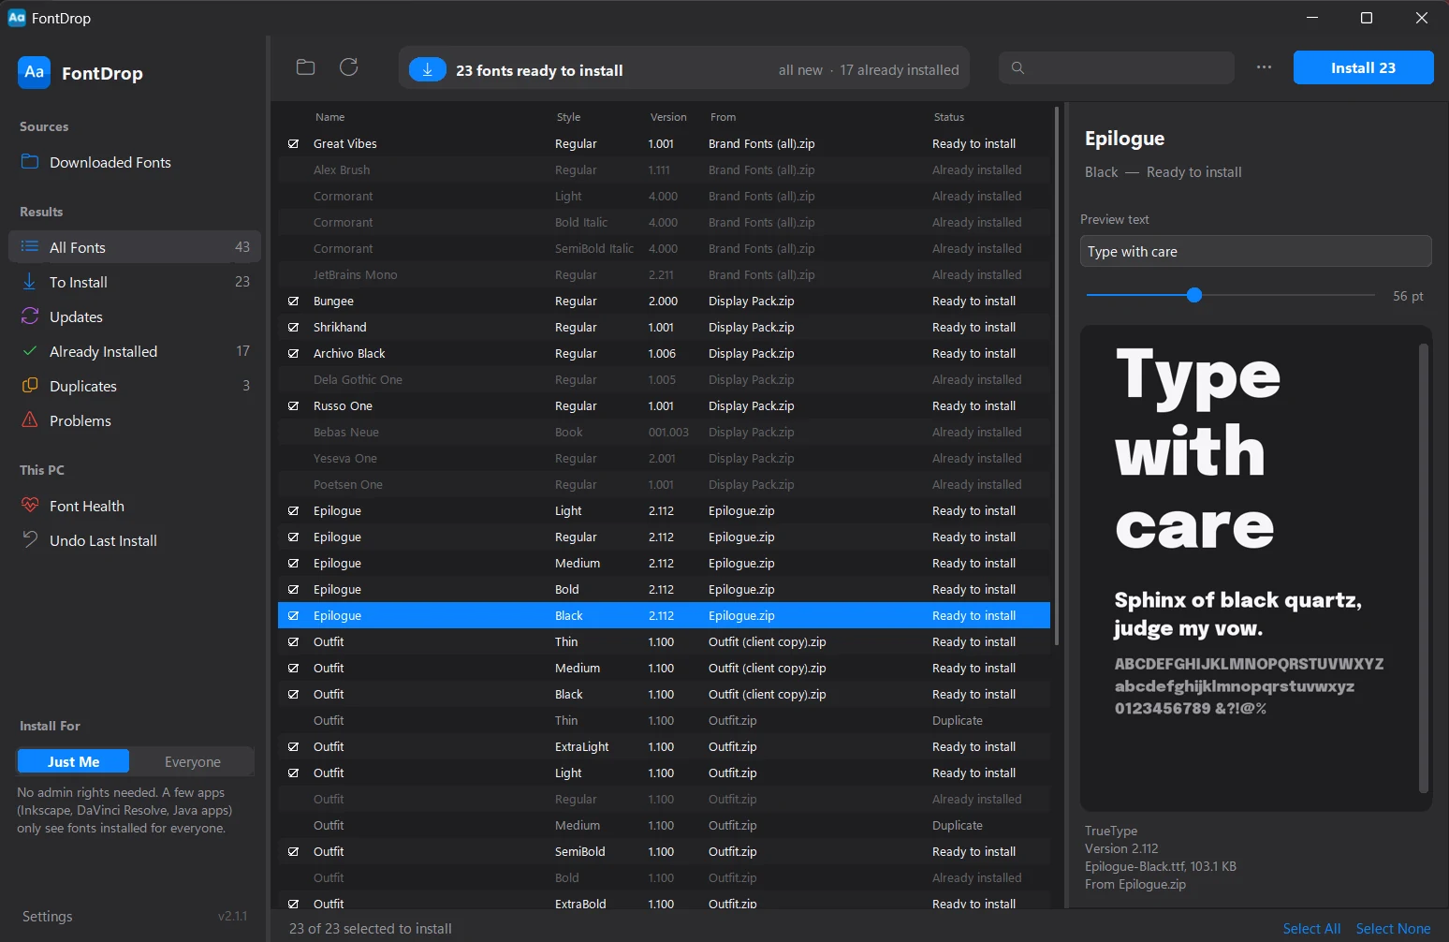The image size is (1449, 942).
Task: Uncheck the Great Vibes font checkbox
Action: click(294, 144)
